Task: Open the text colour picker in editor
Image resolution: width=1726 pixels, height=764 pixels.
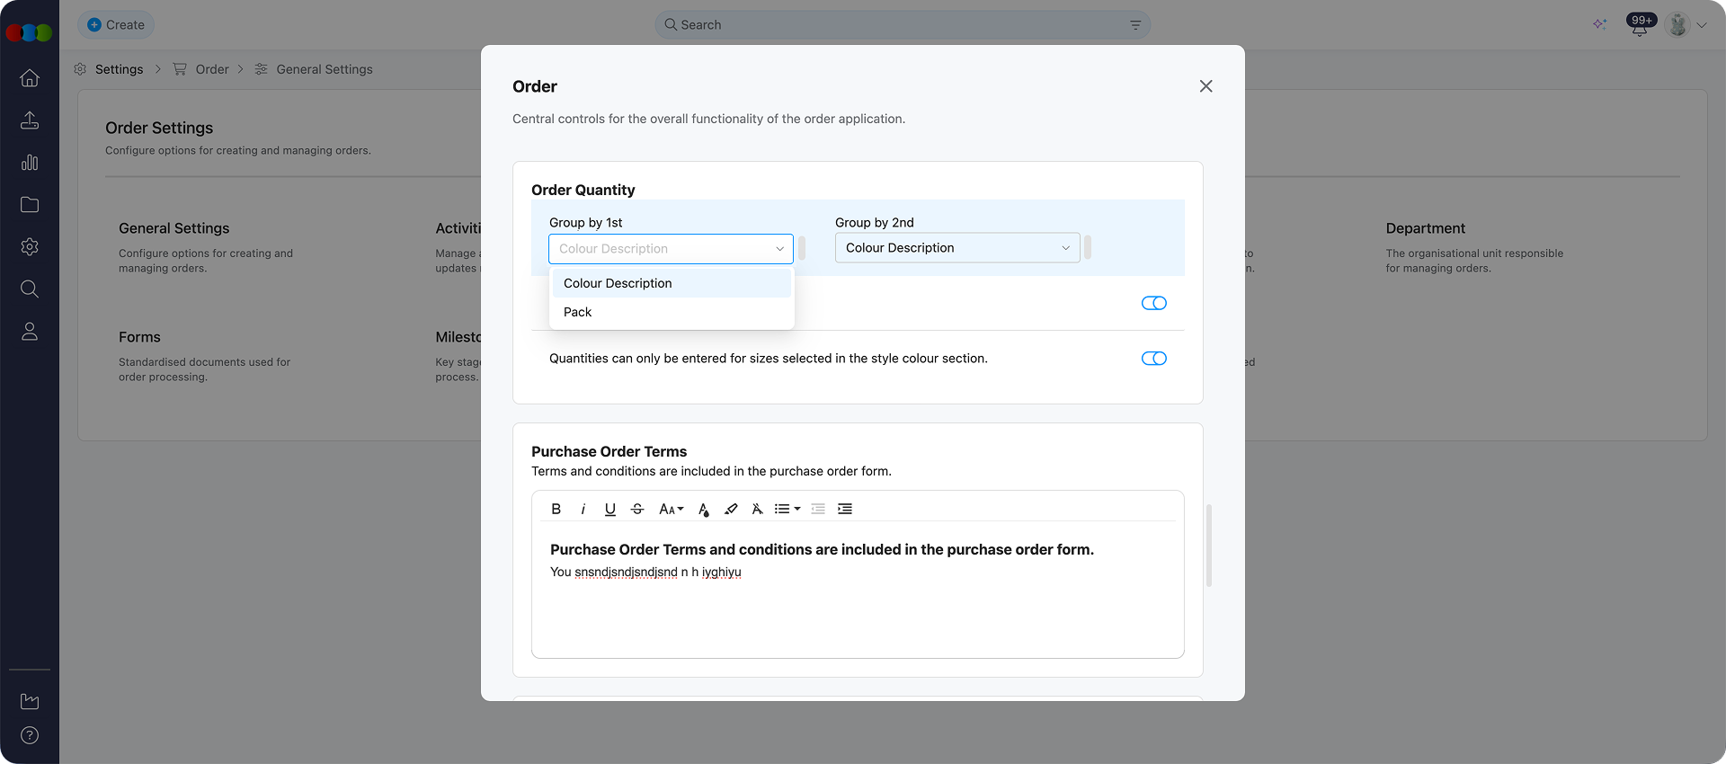Action: pyautogui.click(x=703, y=509)
